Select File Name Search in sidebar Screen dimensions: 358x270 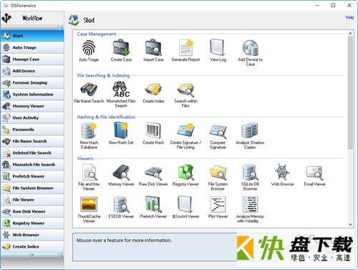tap(32, 141)
